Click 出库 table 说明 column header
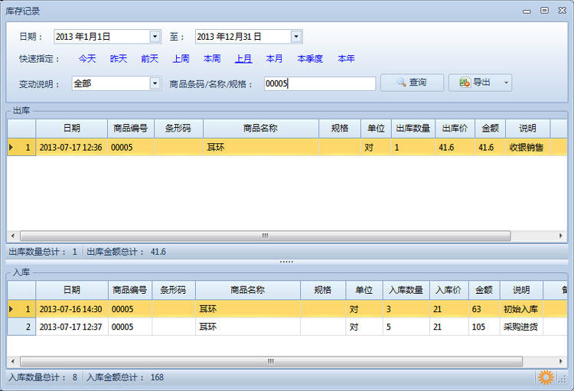This screenshot has height=391, width=574. point(527,129)
